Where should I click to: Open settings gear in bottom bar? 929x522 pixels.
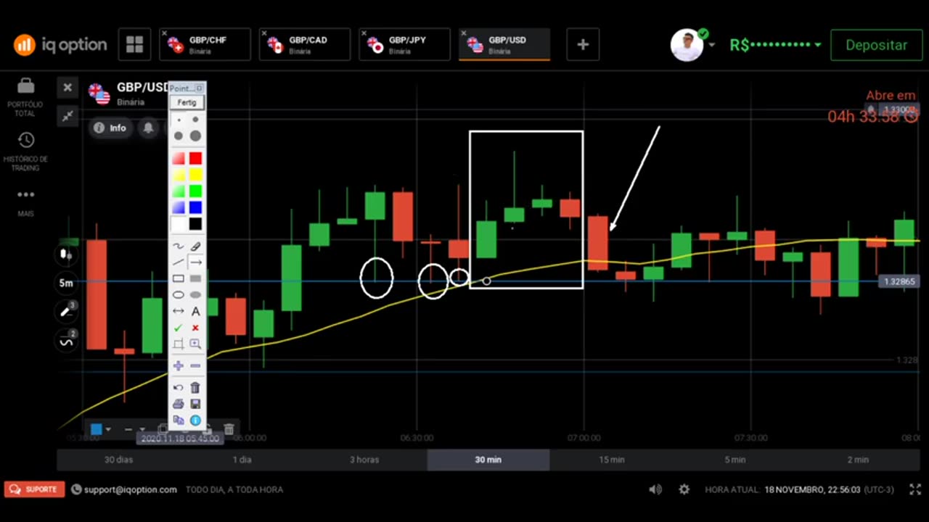point(684,489)
